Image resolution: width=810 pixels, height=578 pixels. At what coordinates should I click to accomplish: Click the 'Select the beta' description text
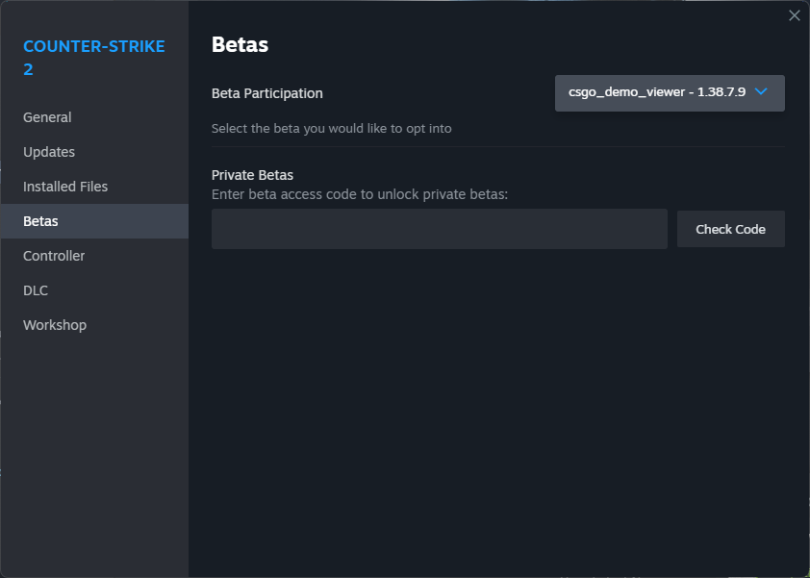pos(331,128)
